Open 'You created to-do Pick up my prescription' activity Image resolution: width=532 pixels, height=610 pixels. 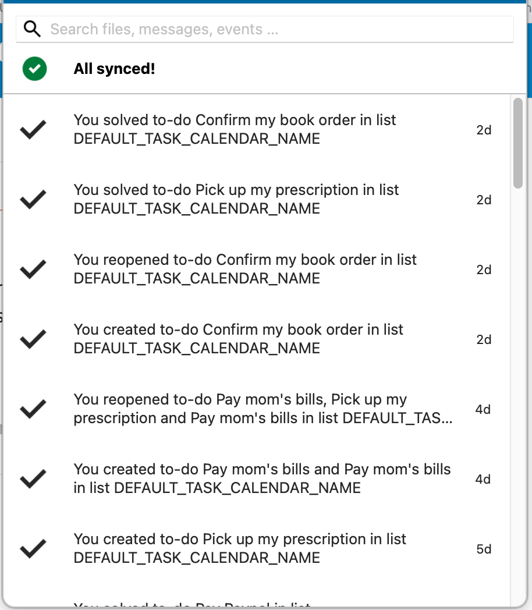click(239, 548)
